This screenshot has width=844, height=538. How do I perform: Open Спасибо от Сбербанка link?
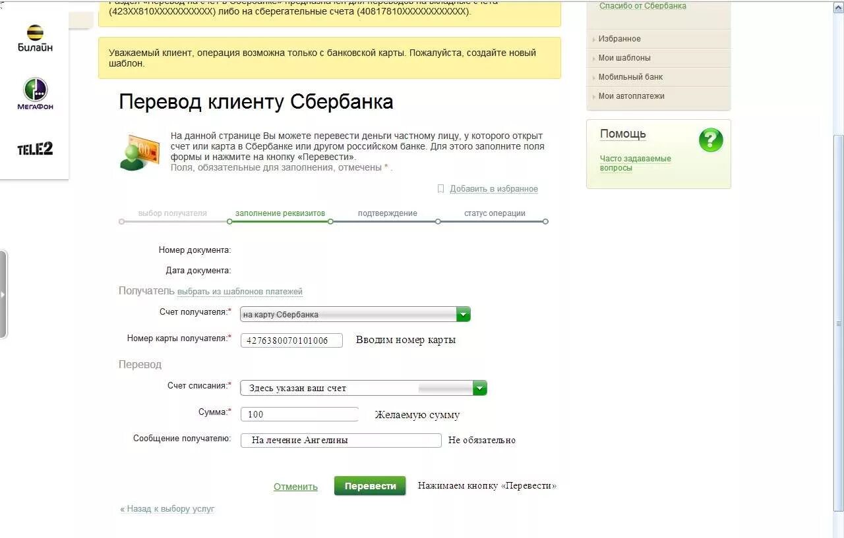[643, 6]
